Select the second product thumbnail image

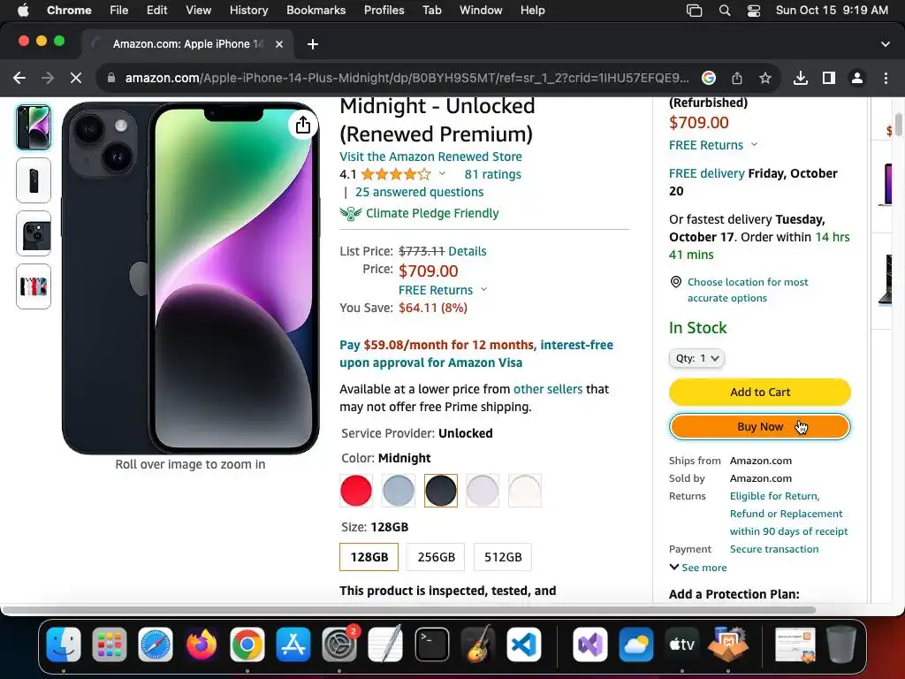[34, 180]
